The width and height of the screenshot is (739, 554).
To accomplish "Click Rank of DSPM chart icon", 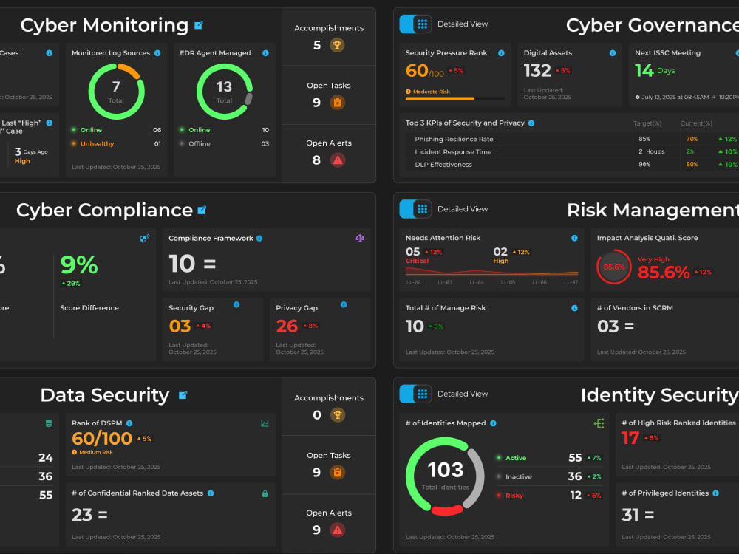I will tap(265, 423).
